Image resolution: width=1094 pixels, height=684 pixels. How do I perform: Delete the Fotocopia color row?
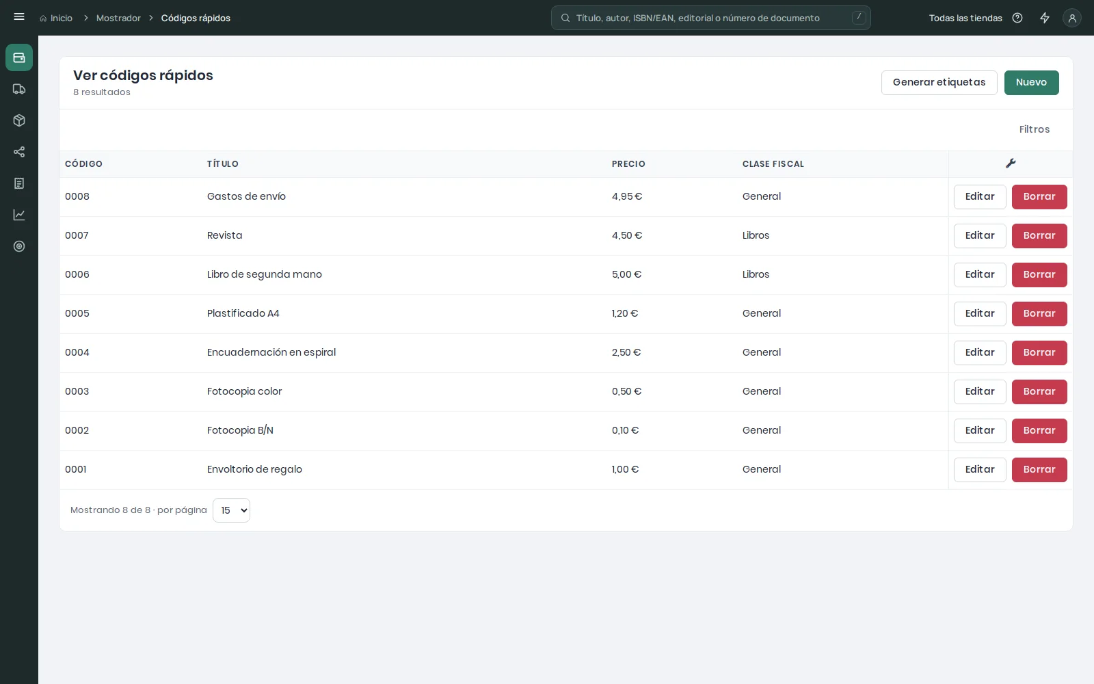click(1039, 392)
